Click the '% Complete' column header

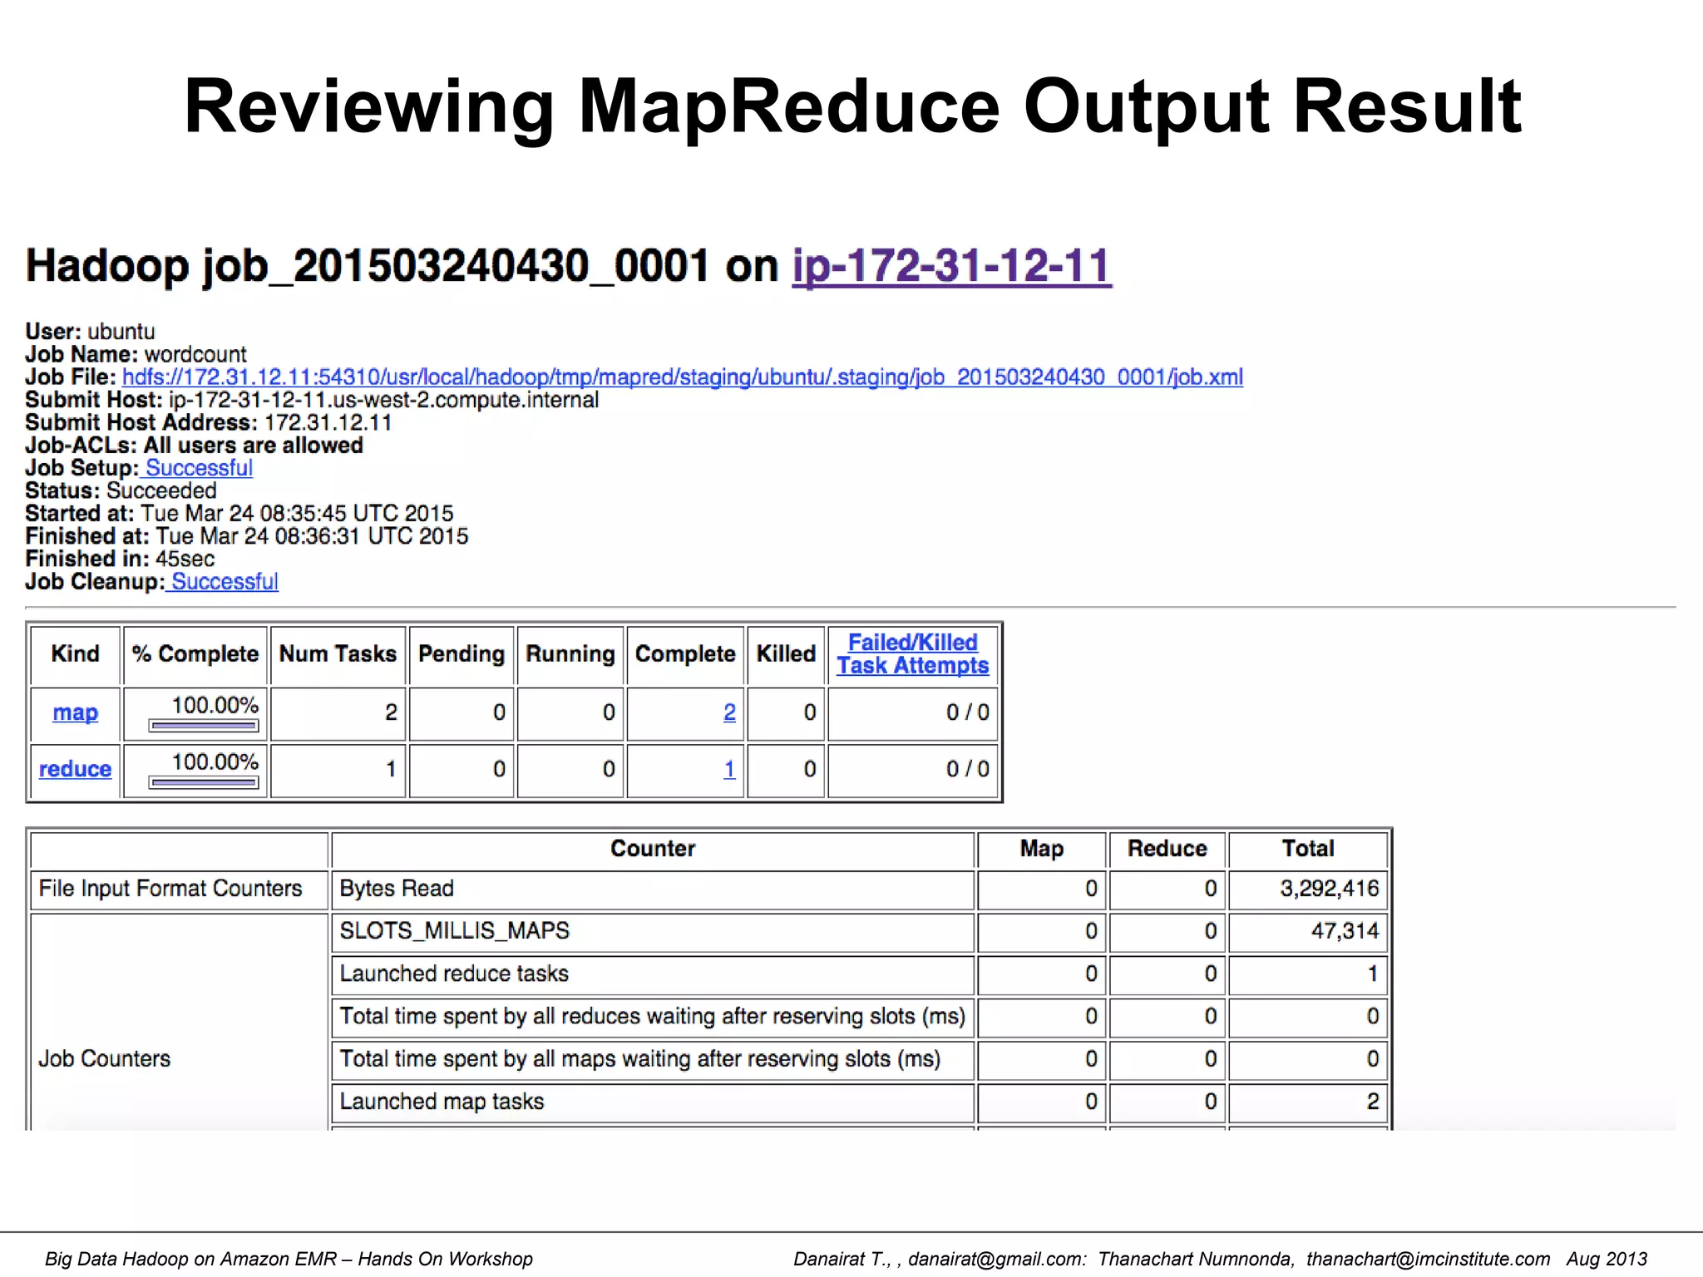coord(195,653)
